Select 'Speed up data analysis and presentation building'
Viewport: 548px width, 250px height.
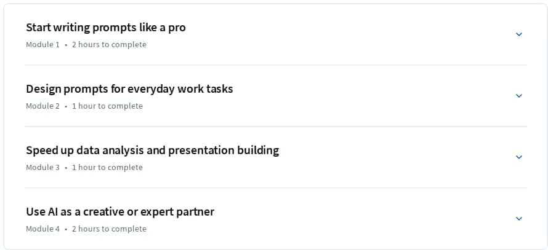pyautogui.click(x=152, y=150)
